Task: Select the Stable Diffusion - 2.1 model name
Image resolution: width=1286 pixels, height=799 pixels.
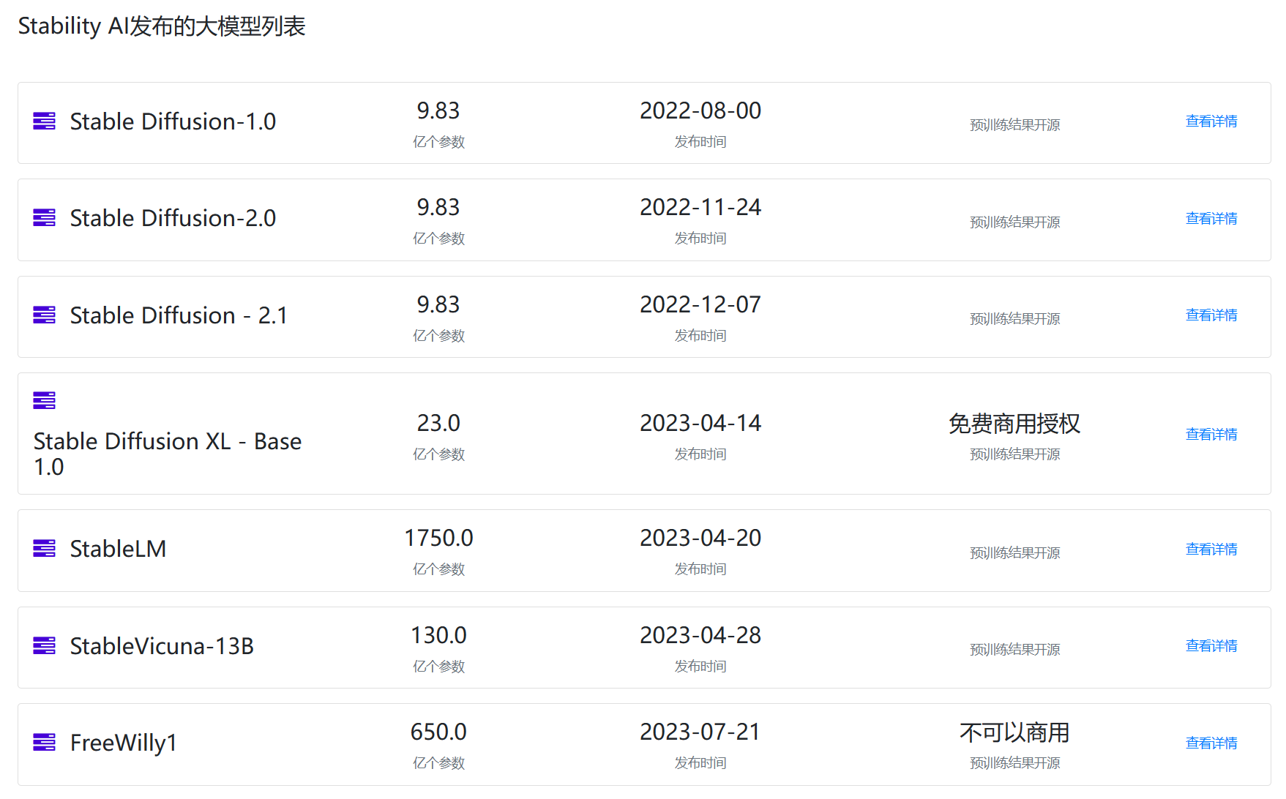Action: click(179, 315)
